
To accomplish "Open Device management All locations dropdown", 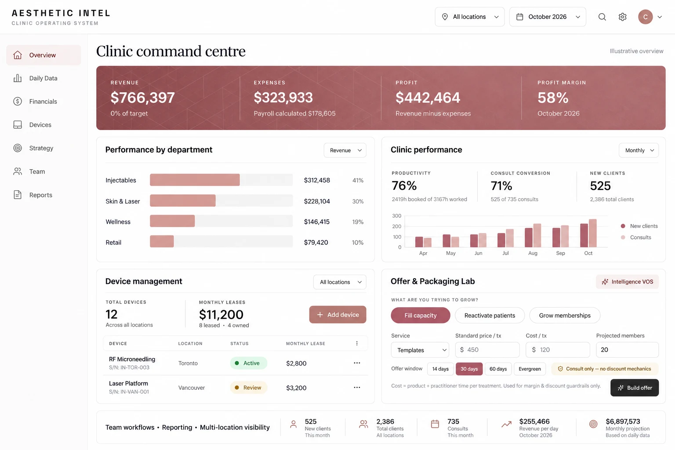I will pyautogui.click(x=340, y=282).
